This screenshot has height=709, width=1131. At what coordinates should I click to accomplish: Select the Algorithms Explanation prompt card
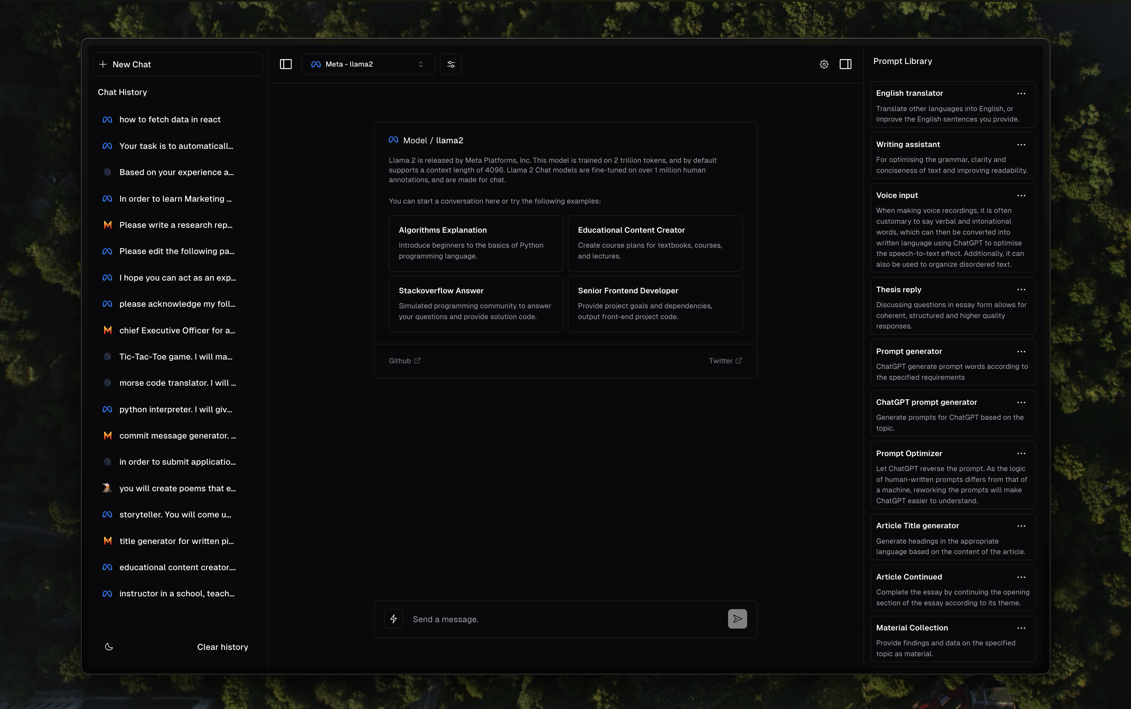click(475, 242)
